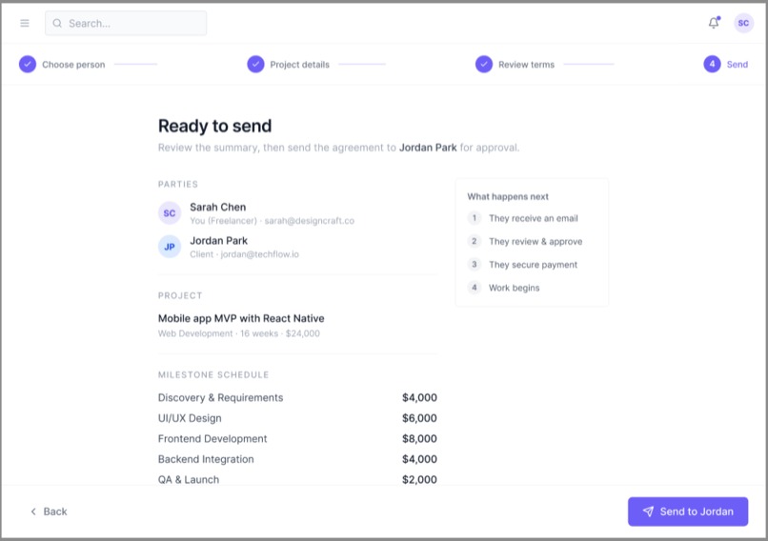768x541 pixels.
Task: Click the Milestone Schedule section label
Action: pos(213,375)
